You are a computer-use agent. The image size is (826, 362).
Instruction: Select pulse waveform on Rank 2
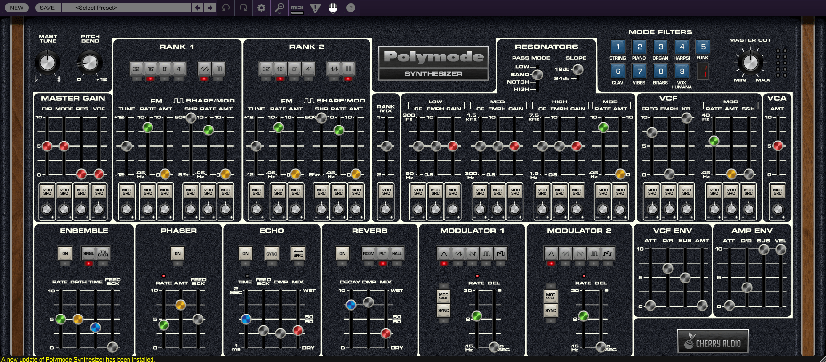348,69
